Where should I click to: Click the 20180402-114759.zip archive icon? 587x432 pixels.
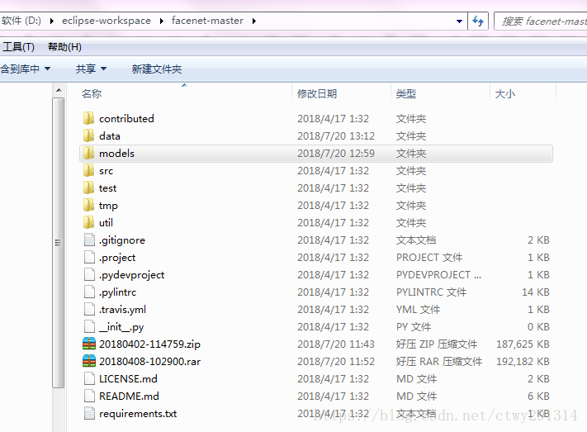89,344
